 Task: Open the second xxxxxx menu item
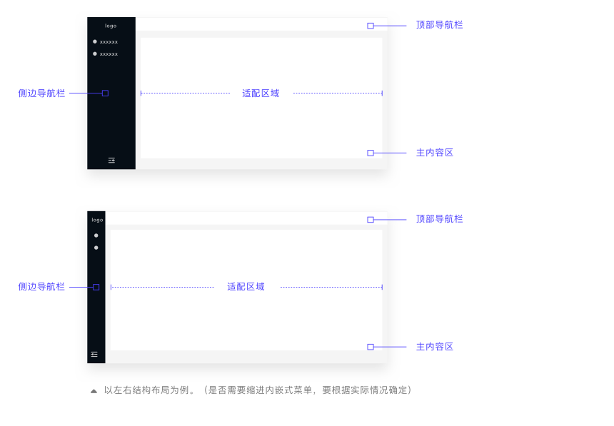(106, 54)
